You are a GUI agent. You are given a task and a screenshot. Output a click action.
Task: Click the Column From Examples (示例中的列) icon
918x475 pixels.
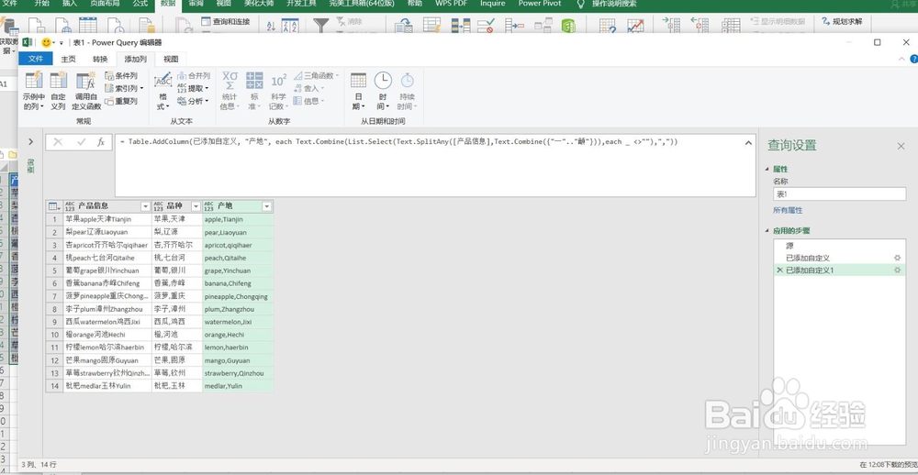[33, 80]
